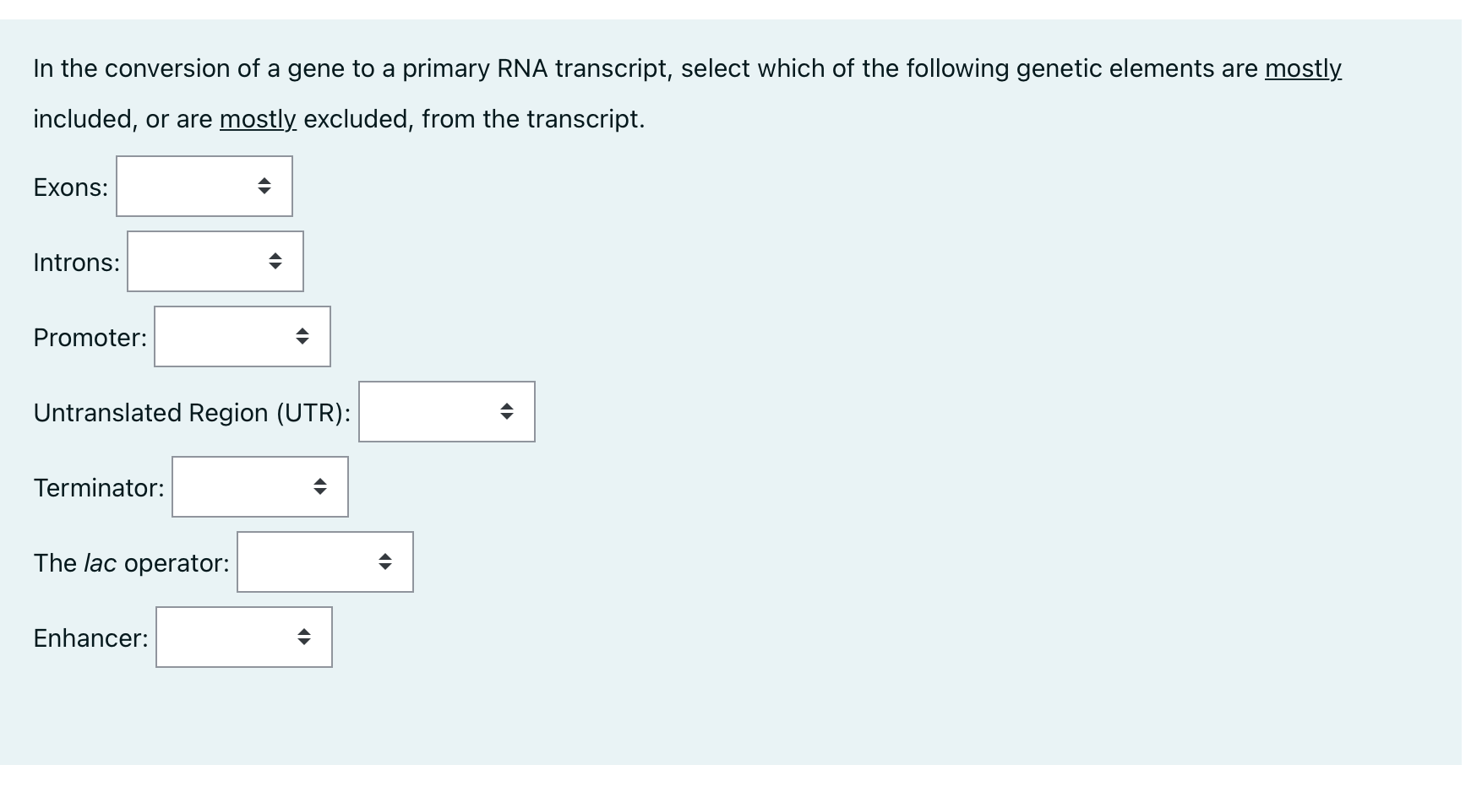Click the "Untranslated Region (UTR):" label
Screen dimensions: 1482x792
[x=192, y=413]
